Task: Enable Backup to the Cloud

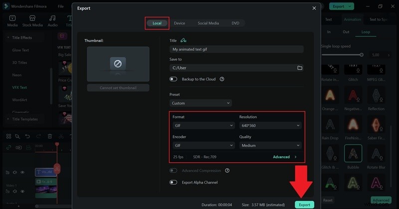Action: click(x=174, y=79)
